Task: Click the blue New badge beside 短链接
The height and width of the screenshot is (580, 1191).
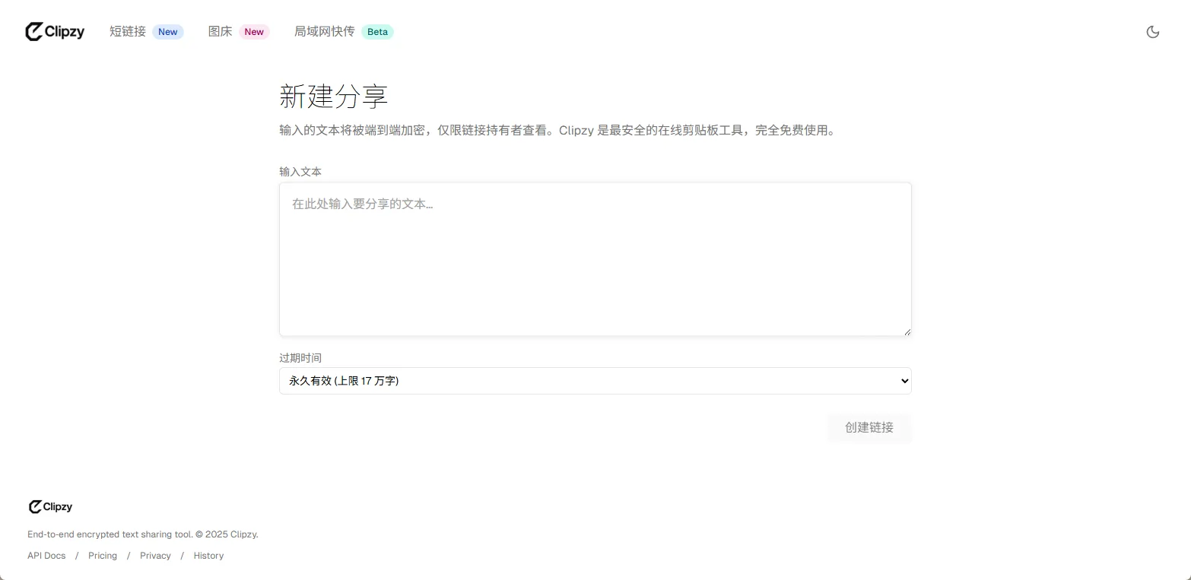Action: pyautogui.click(x=168, y=32)
